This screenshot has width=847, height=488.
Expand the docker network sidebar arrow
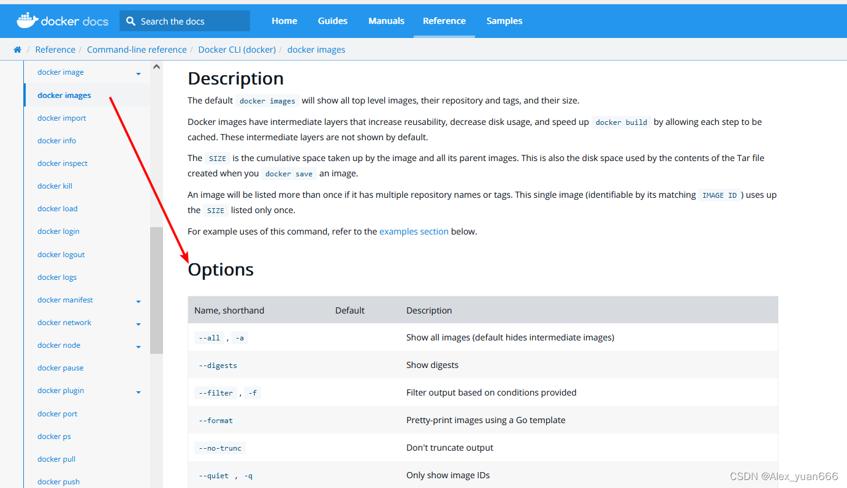click(x=139, y=325)
